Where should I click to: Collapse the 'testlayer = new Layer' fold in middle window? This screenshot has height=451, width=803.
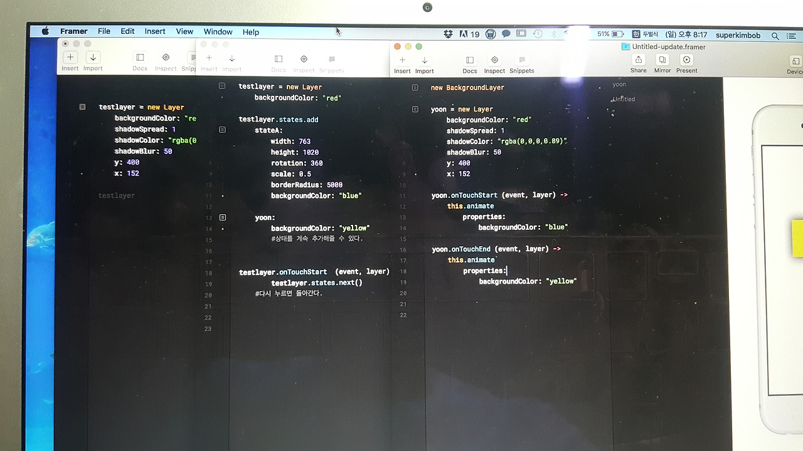click(222, 86)
